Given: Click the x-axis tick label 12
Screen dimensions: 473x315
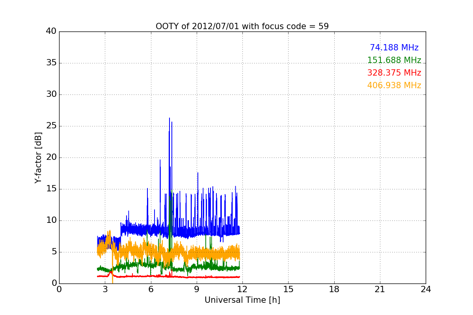Looking at the screenshot, I should [242, 289].
